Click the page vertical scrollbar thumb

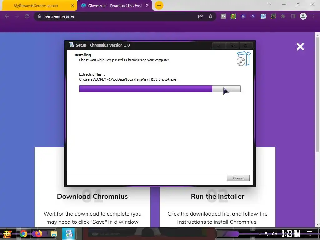317,95
